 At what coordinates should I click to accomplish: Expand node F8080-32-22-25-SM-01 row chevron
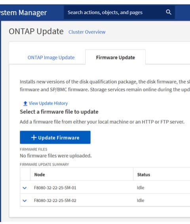(x=25, y=188)
